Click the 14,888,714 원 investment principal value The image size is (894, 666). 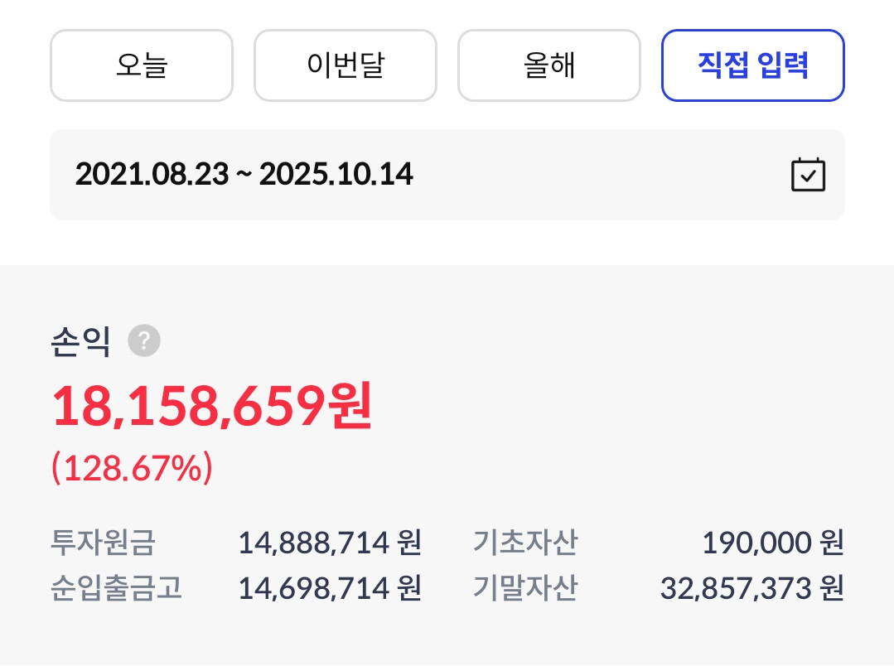click(330, 543)
